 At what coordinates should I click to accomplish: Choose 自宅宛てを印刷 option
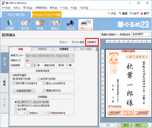pyautogui.click(x=22, y=79)
